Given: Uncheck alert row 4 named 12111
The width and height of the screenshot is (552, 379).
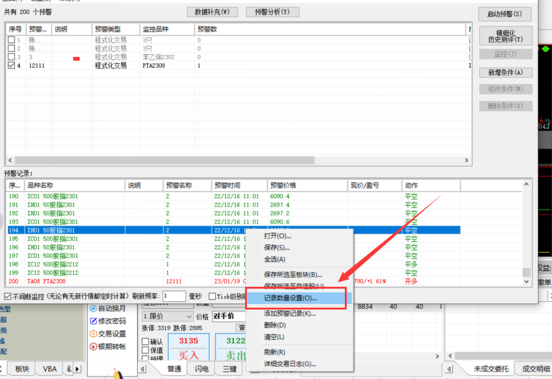Looking at the screenshot, I should pyautogui.click(x=11, y=65).
